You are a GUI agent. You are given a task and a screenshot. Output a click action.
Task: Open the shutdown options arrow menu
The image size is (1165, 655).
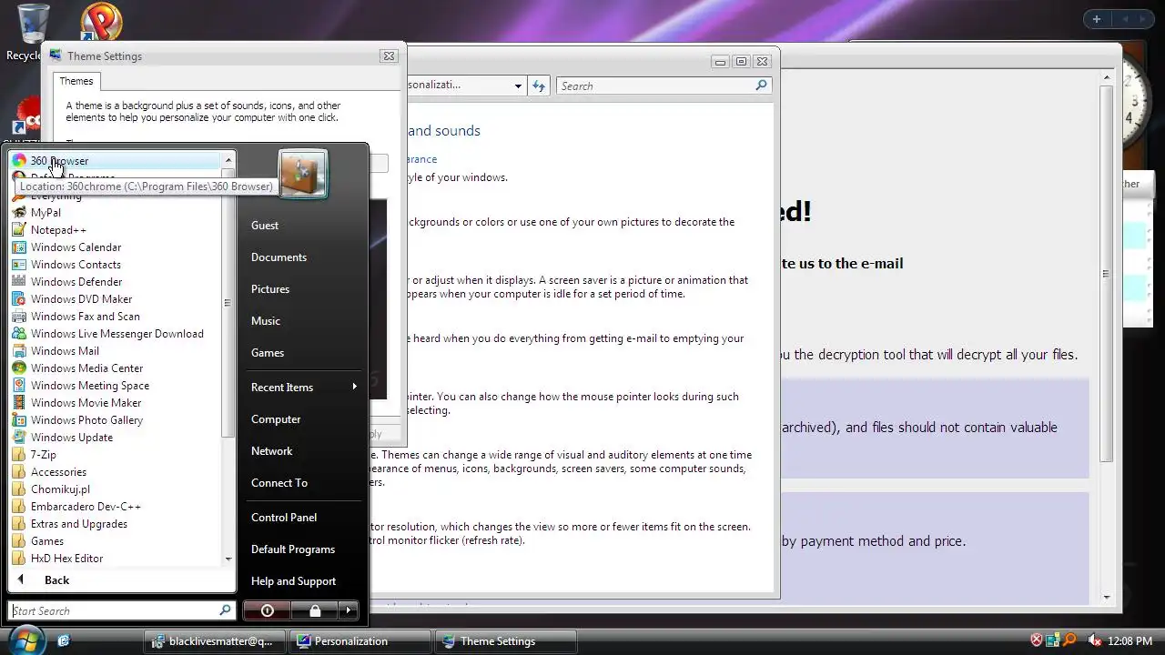pos(348,610)
